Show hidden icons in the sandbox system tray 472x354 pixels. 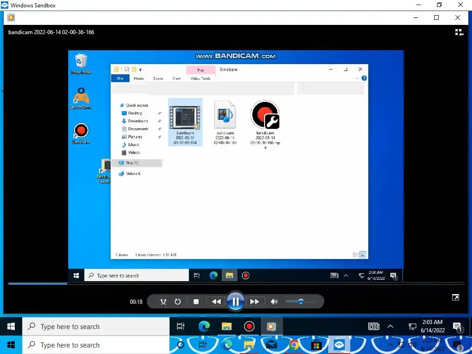click(390, 327)
